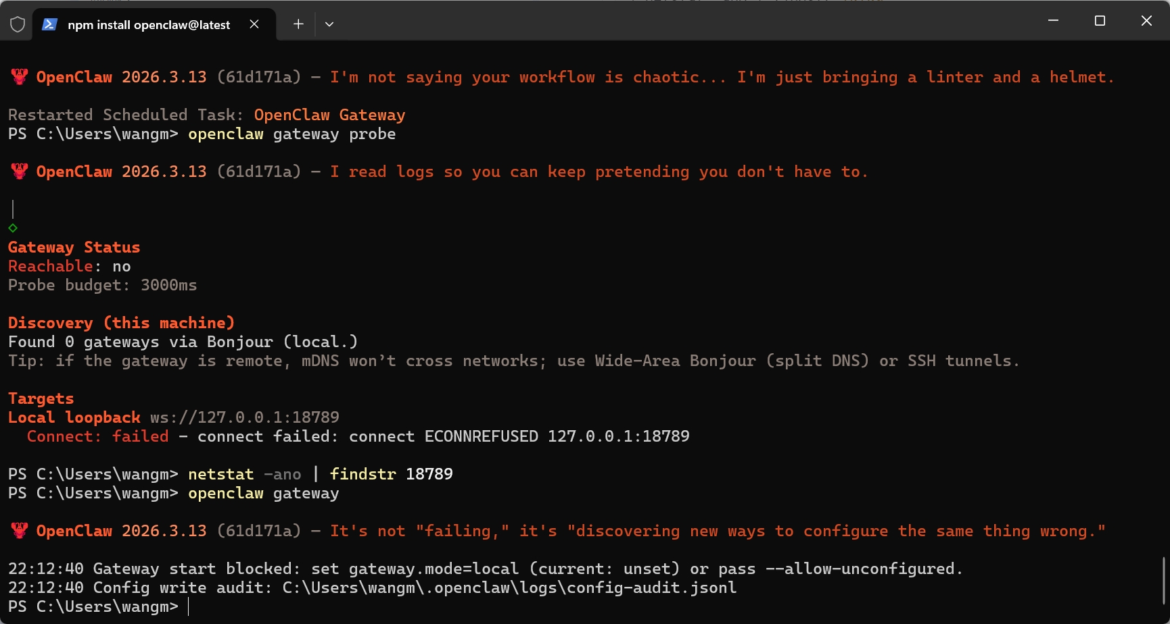The height and width of the screenshot is (624, 1170).
Task: Close the terminal window
Action: coord(1146,21)
